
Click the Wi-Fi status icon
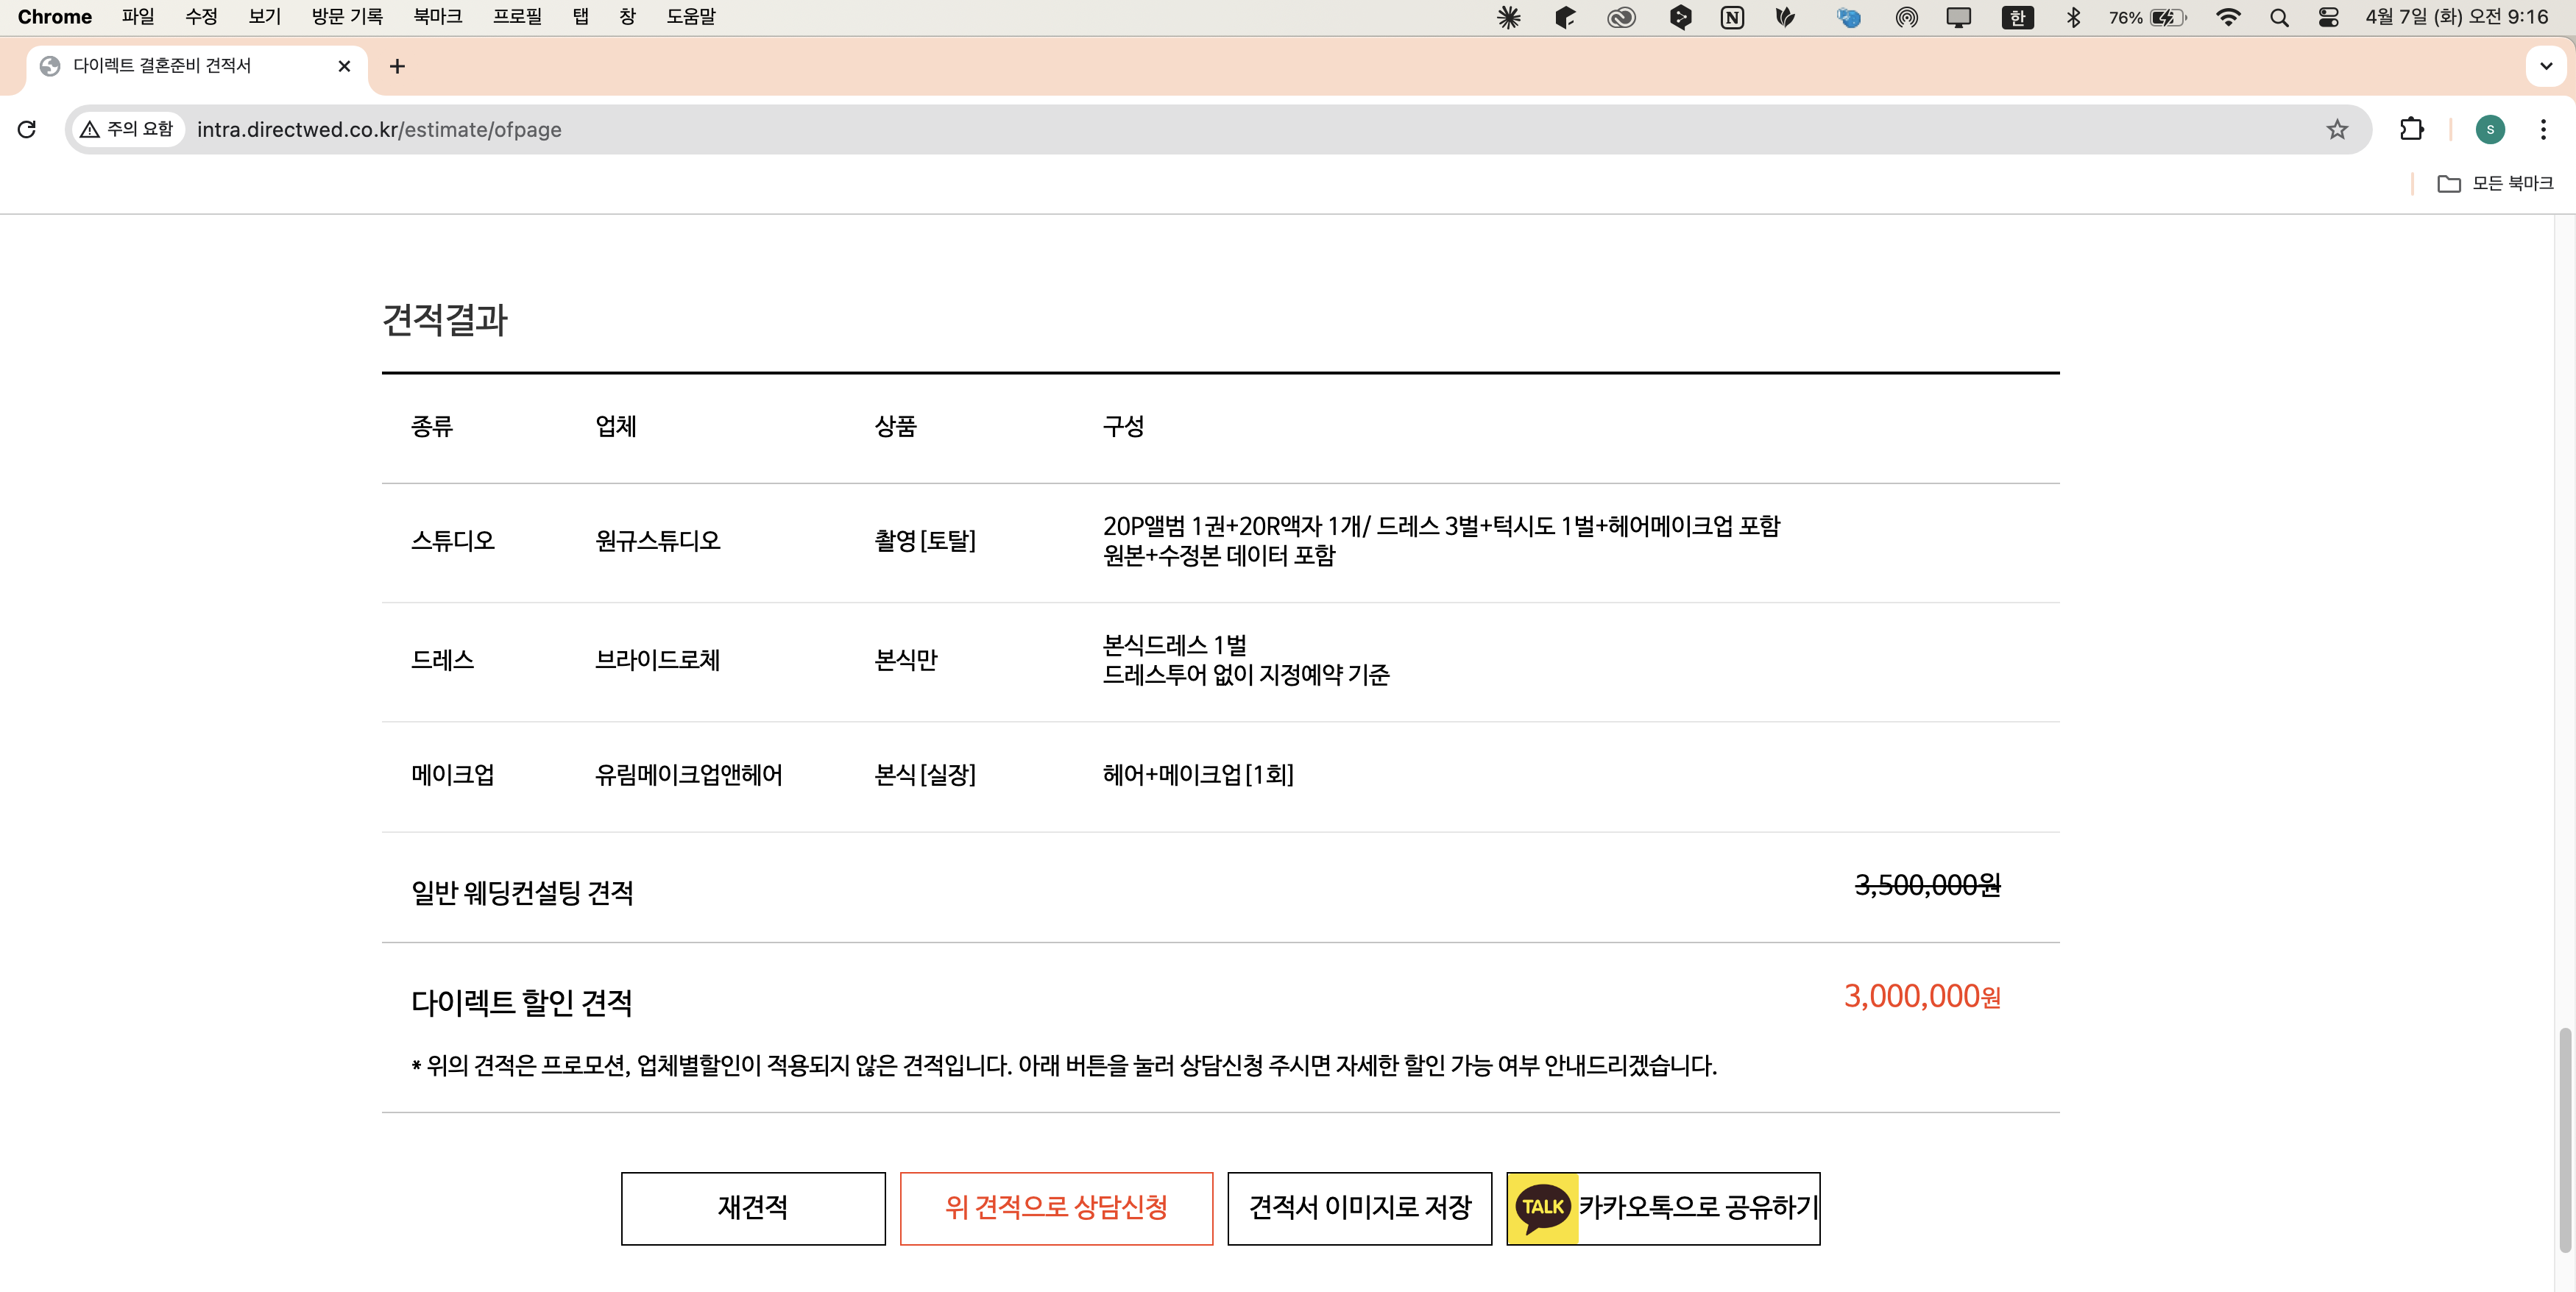tap(2228, 17)
